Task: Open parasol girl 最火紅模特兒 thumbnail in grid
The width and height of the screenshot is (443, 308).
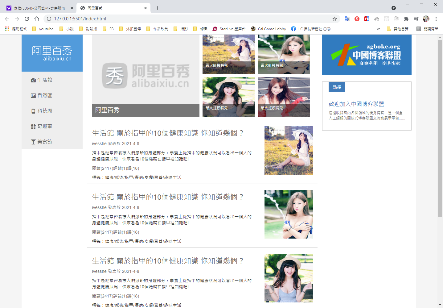Action: [x=228, y=54]
